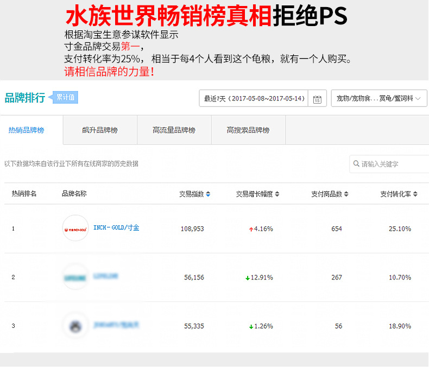Select the 56,156 trade index value
Image resolution: width=429 pixels, height=367 pixels.
point(194,277)
